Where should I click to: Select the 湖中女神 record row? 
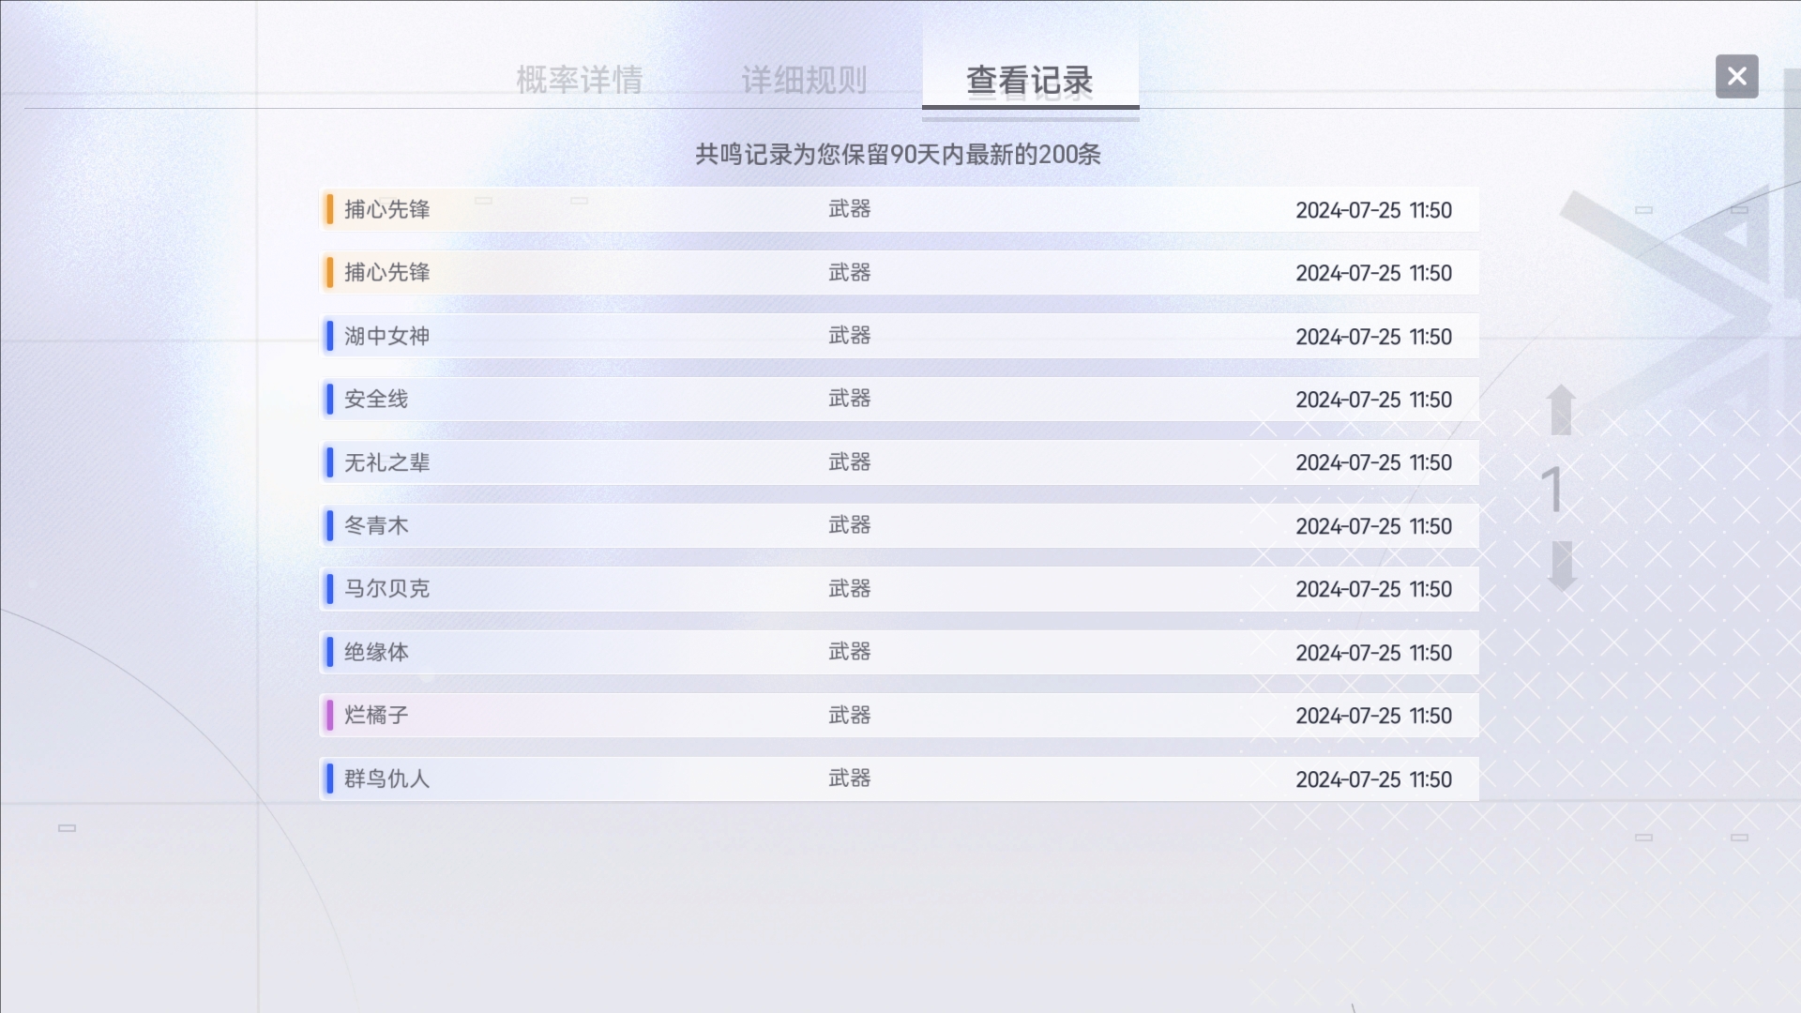coord(900,336)
